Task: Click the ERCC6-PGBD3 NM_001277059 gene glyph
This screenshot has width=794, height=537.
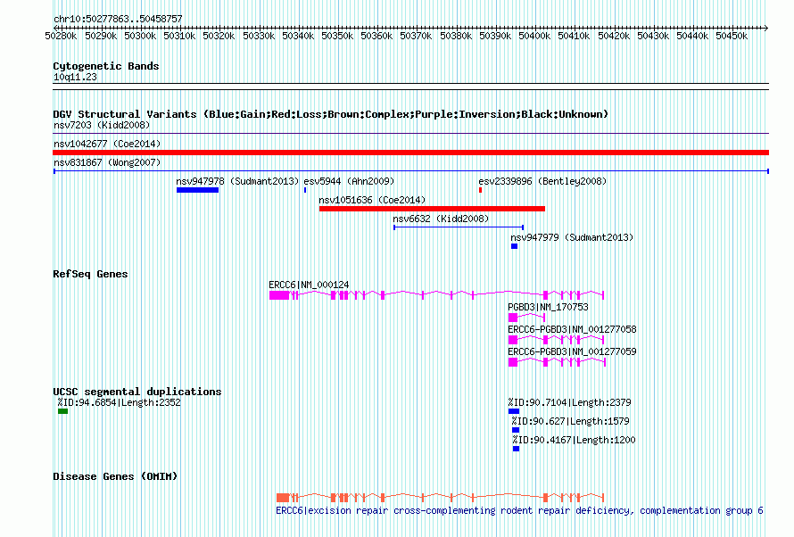Action: [557, 362]
